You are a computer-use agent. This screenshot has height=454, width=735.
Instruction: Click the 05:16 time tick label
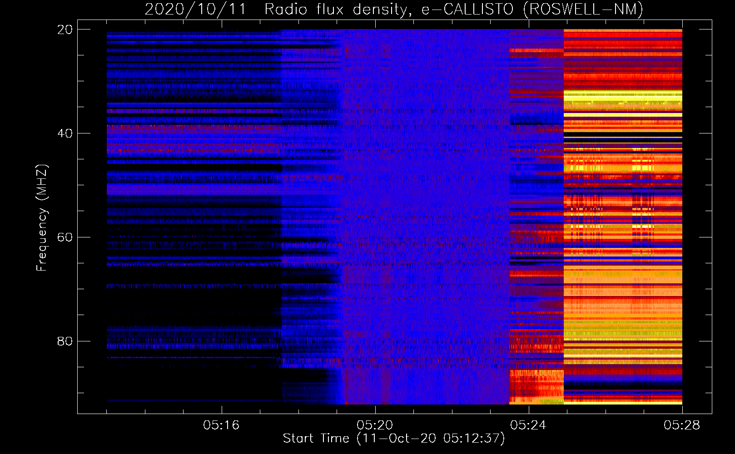pyautogui.click(x=221, y=425)
